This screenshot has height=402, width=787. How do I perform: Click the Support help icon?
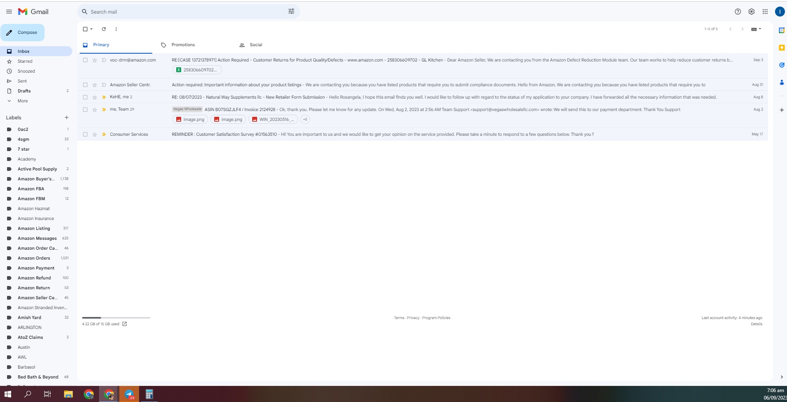(x=738, y=12)
